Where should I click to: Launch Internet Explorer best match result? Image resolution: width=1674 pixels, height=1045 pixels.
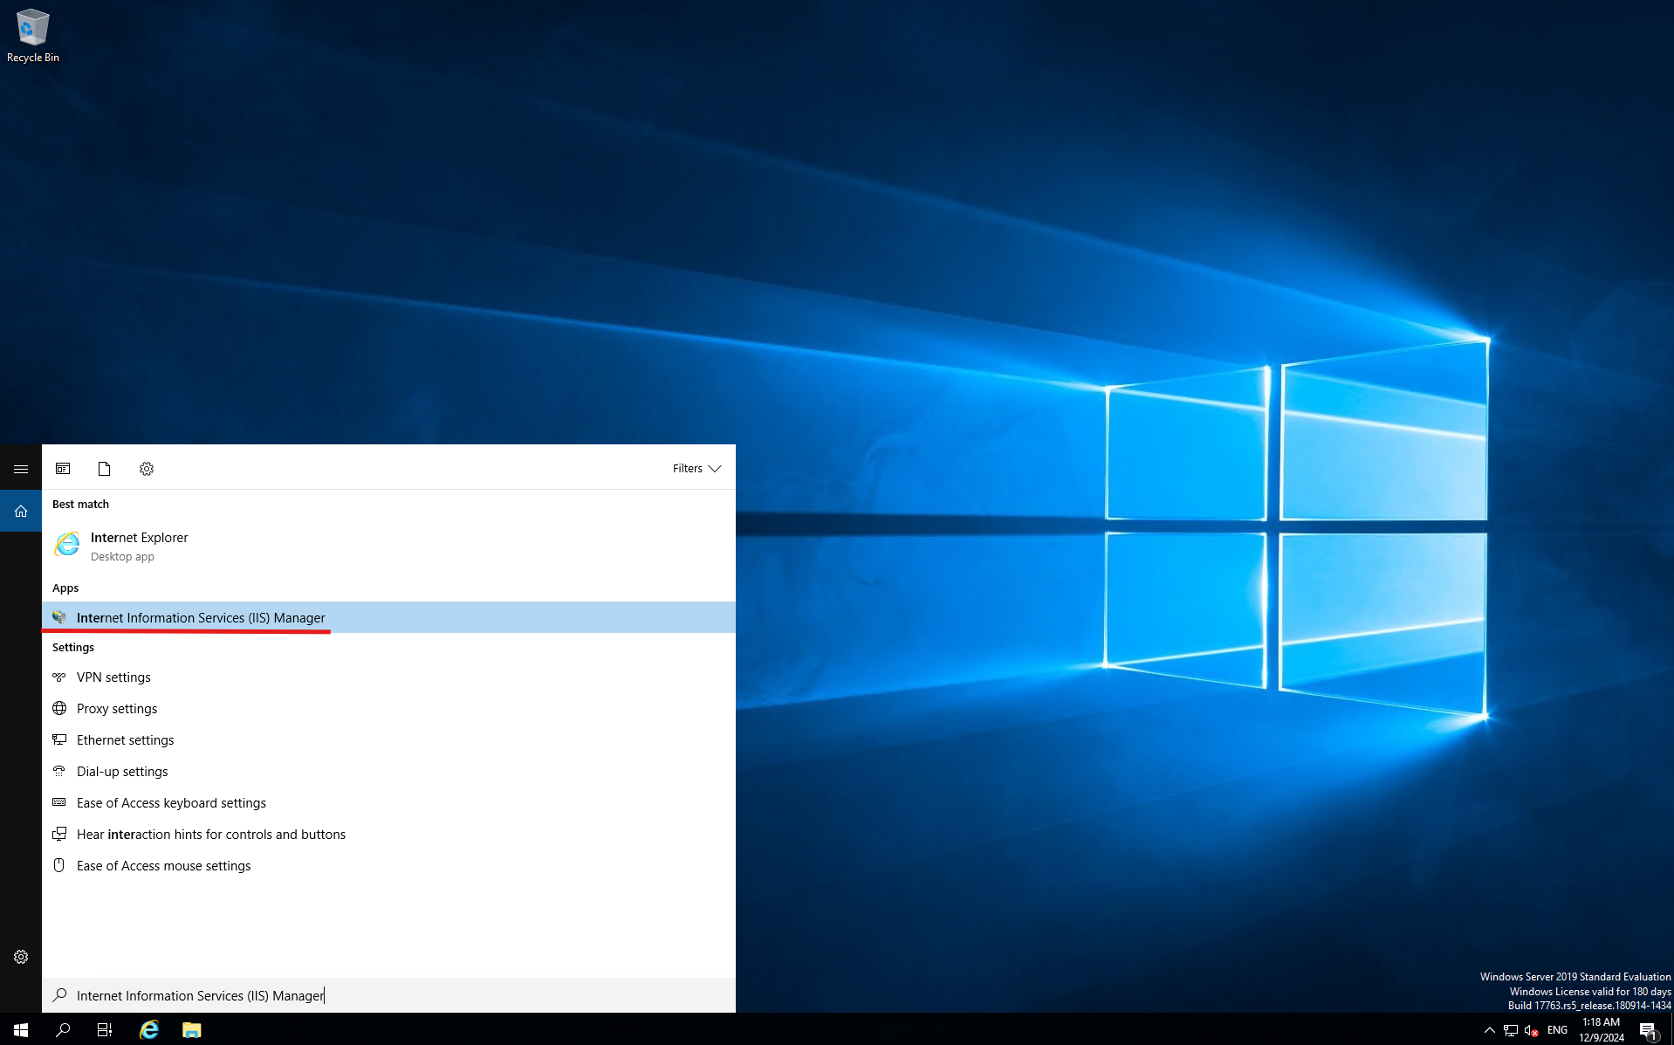(388, 546)
